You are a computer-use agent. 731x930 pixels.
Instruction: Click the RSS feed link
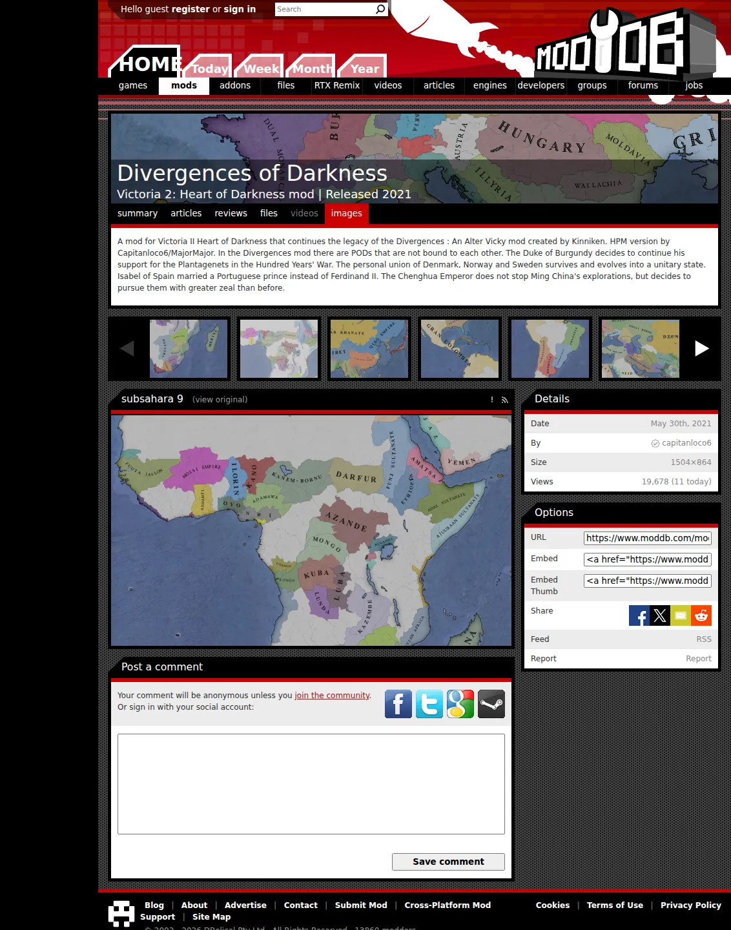704,639
